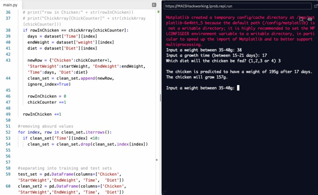318x195 pixels.
Task: Clear the console with the backspace-X icon
Action: click(x=310, y=19)
